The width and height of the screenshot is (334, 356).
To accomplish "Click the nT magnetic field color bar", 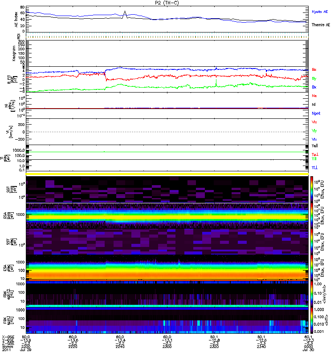I will [x=311, y=320].
